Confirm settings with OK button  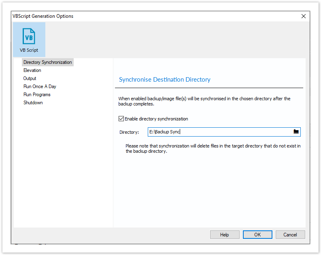(257, 234)
